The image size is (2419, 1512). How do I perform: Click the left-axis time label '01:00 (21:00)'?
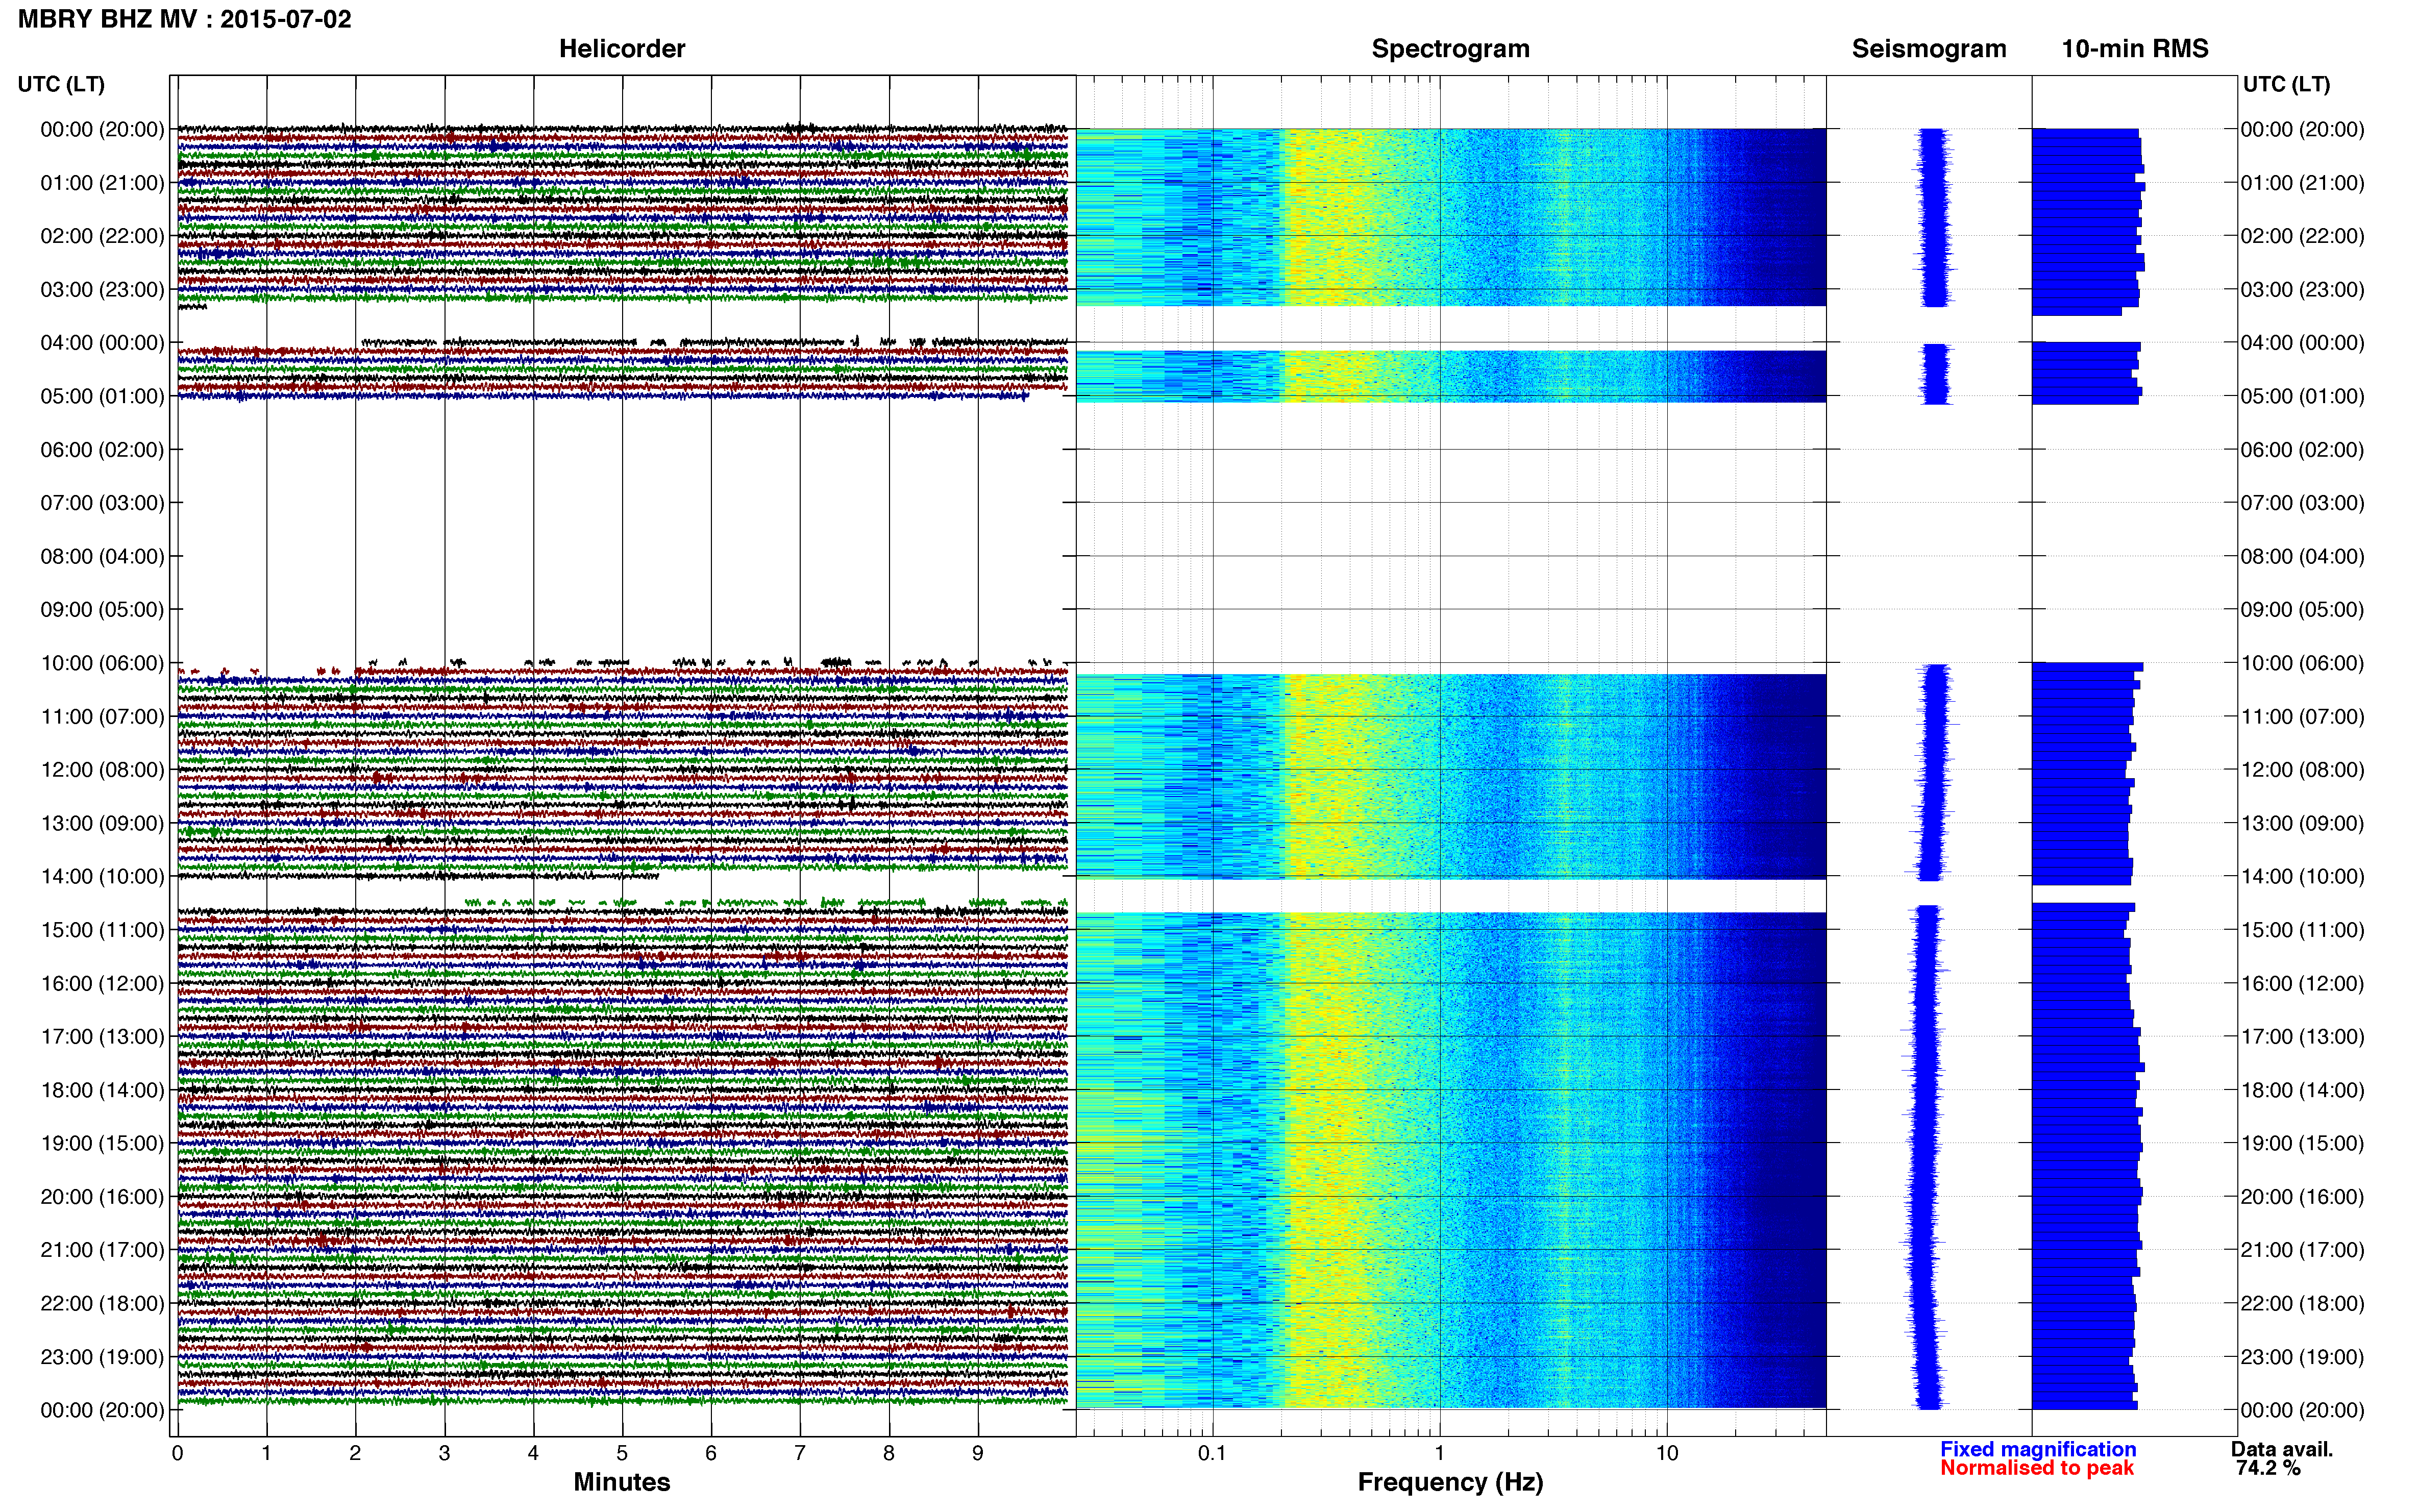[102, 183]
